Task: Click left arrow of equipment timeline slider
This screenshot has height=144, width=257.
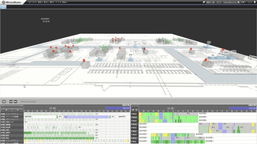Action: tap(2, 106)
